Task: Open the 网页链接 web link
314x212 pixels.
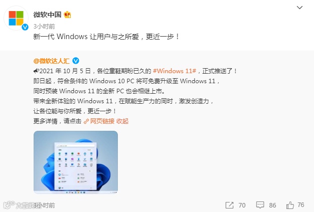Action: click(x=102, y=121)
